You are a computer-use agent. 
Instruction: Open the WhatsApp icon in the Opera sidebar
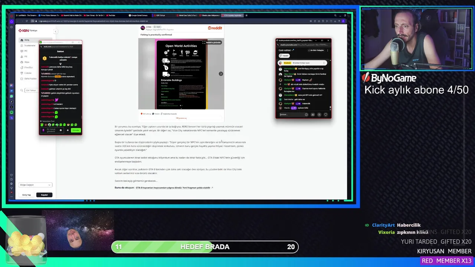point(12,96)
